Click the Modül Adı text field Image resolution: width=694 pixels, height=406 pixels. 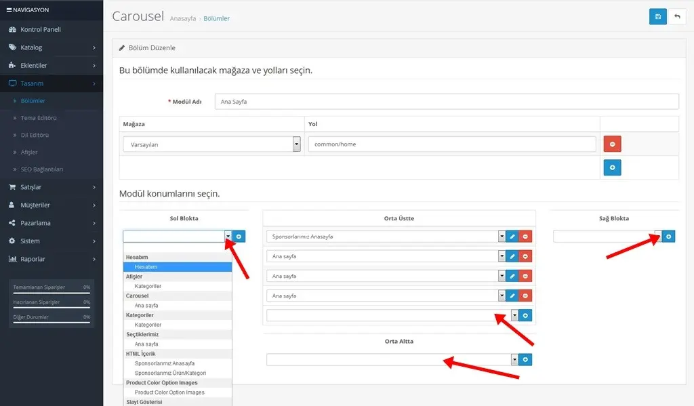pos(446,102)
